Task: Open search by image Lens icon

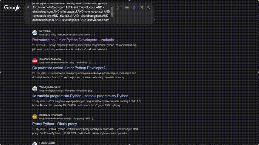Action: [141, 8]
